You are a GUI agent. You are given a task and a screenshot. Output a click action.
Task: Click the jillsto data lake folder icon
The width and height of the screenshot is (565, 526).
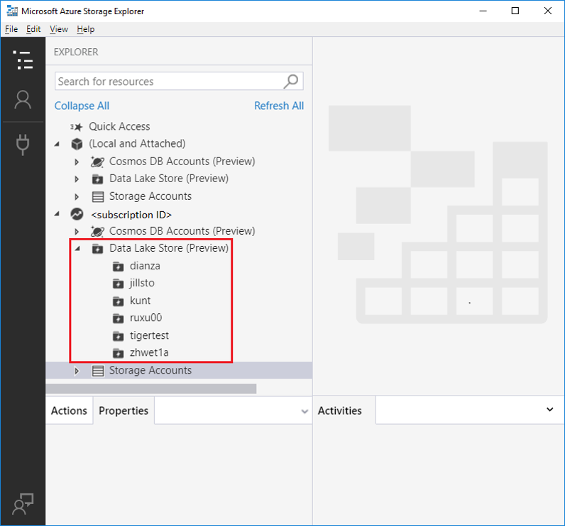[x=119, y=284]
